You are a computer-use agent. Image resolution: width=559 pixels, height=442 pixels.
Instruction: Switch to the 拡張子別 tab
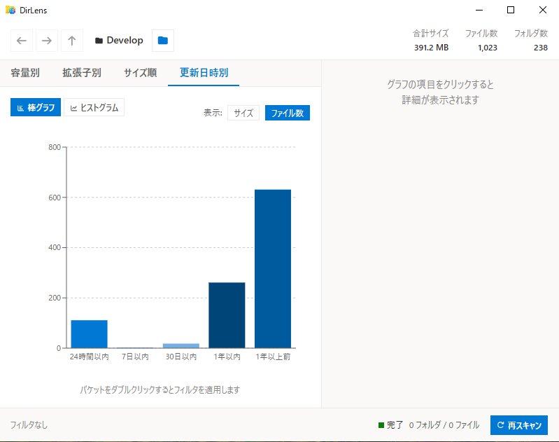click(x=82, y=73)
